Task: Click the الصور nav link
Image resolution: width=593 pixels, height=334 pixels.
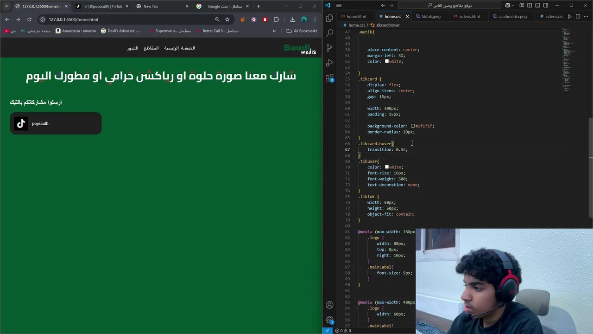Action: [x=133, y=48]
